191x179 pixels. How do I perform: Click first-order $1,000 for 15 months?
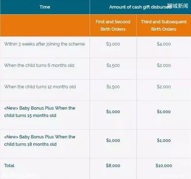(113, 112)
